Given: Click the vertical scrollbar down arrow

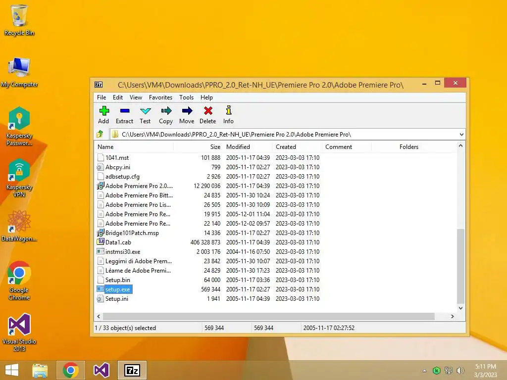Looking at the screenshot, I should 461,308.
